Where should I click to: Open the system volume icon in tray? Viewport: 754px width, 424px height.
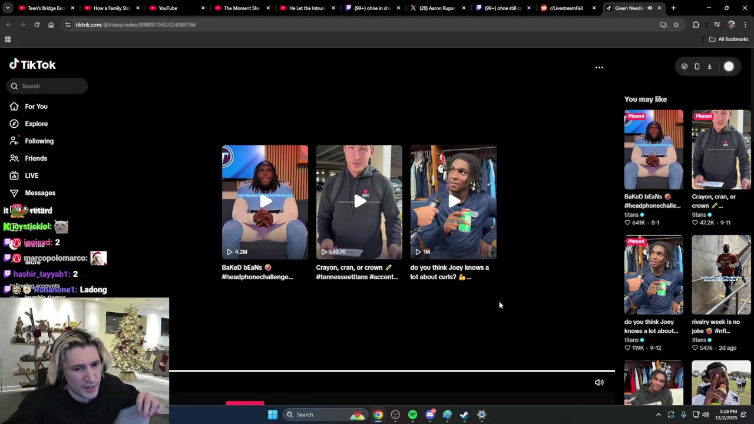point(706,415)
